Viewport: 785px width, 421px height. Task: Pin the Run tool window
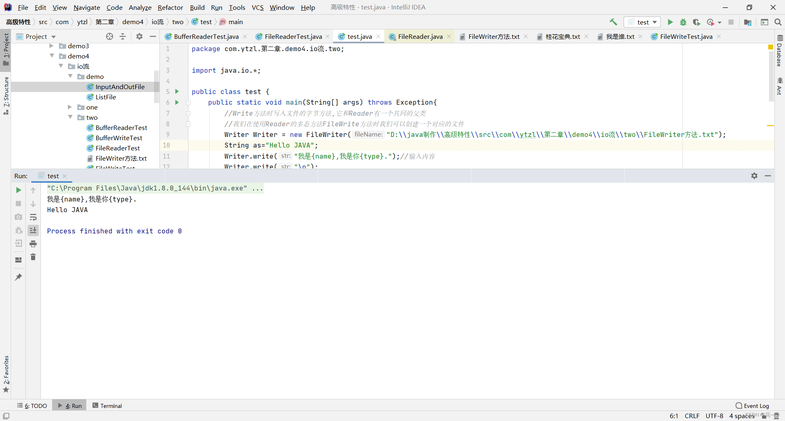[x=18, y=277]
